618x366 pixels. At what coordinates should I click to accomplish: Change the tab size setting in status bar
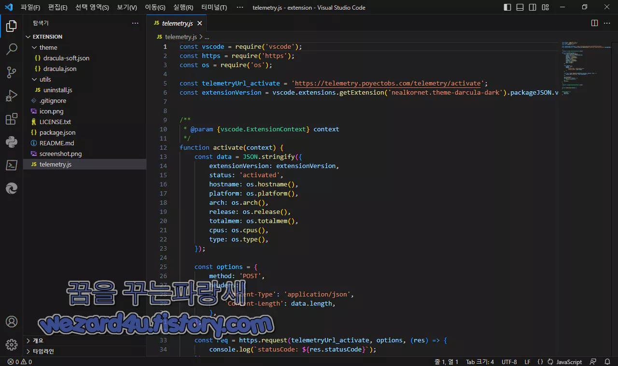(479, 362)
